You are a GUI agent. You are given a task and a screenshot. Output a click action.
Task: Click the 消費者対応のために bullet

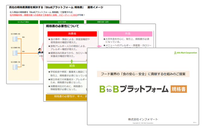65,88
